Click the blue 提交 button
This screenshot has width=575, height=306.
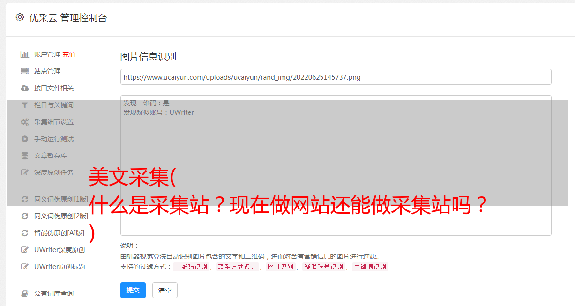tap(133, 290)
